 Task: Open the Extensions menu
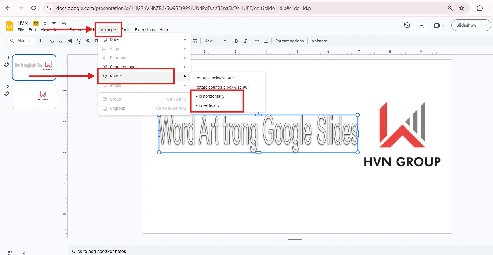pos(145,30)
